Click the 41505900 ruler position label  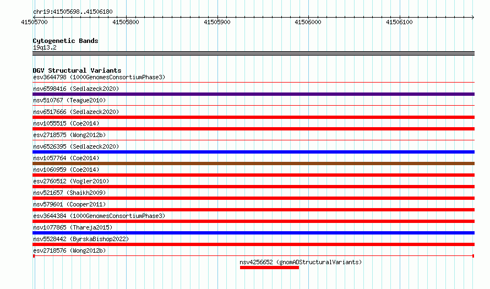pos(217,22)
